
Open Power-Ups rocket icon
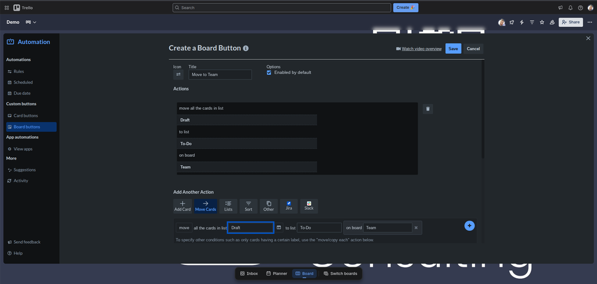(512, 23)
